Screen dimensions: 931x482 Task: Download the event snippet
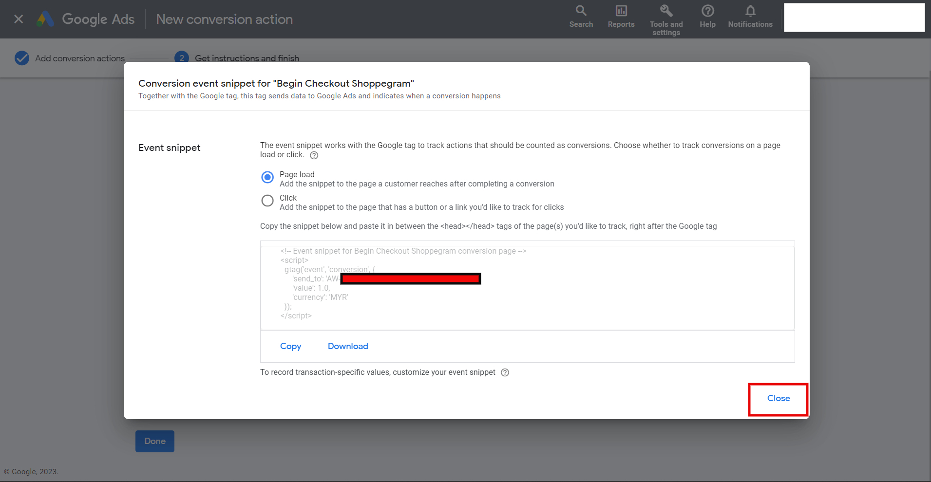pos(348,346)
